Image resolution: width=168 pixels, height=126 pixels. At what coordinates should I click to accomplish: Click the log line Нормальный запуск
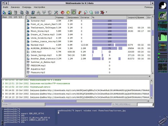[40, 87]
